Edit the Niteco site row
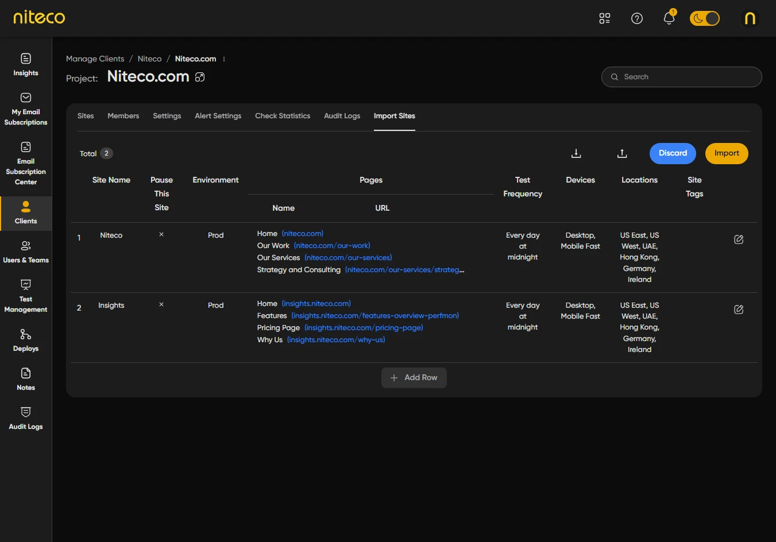This screenshot has width=776, height=542. [739, 239]
